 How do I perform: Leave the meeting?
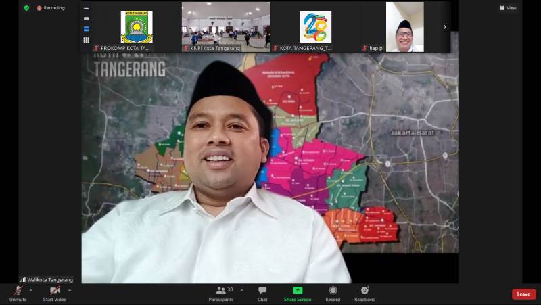pos(523,294)
